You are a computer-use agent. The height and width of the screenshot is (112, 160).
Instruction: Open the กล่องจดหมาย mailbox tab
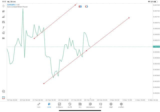pos(90,105)
